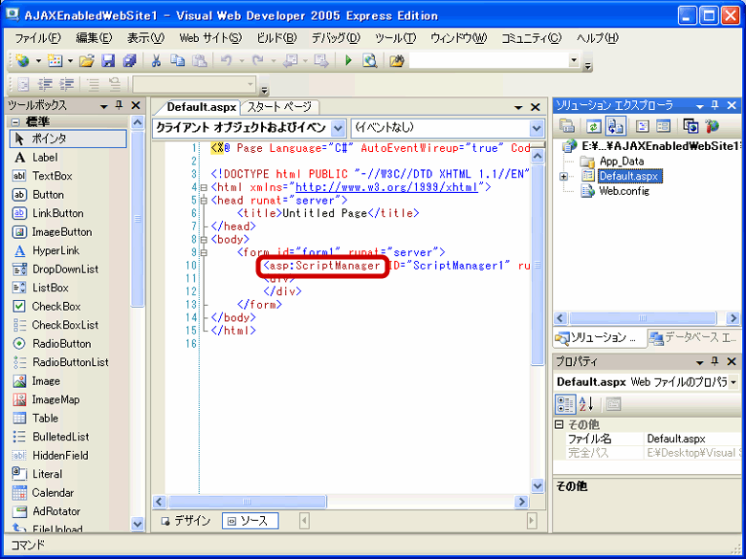Switch to デザイン view
The width and height of the screenshot is (746, 559).
coord(186,521)
